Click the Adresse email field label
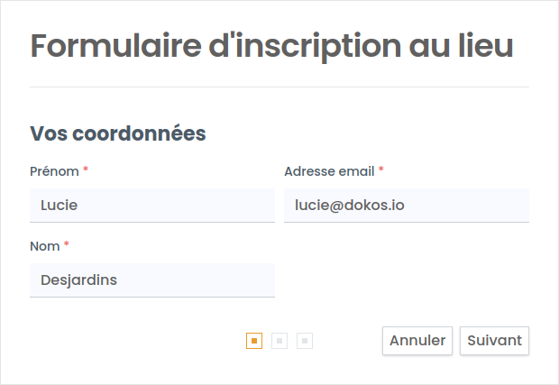 (x=329, y=170)
